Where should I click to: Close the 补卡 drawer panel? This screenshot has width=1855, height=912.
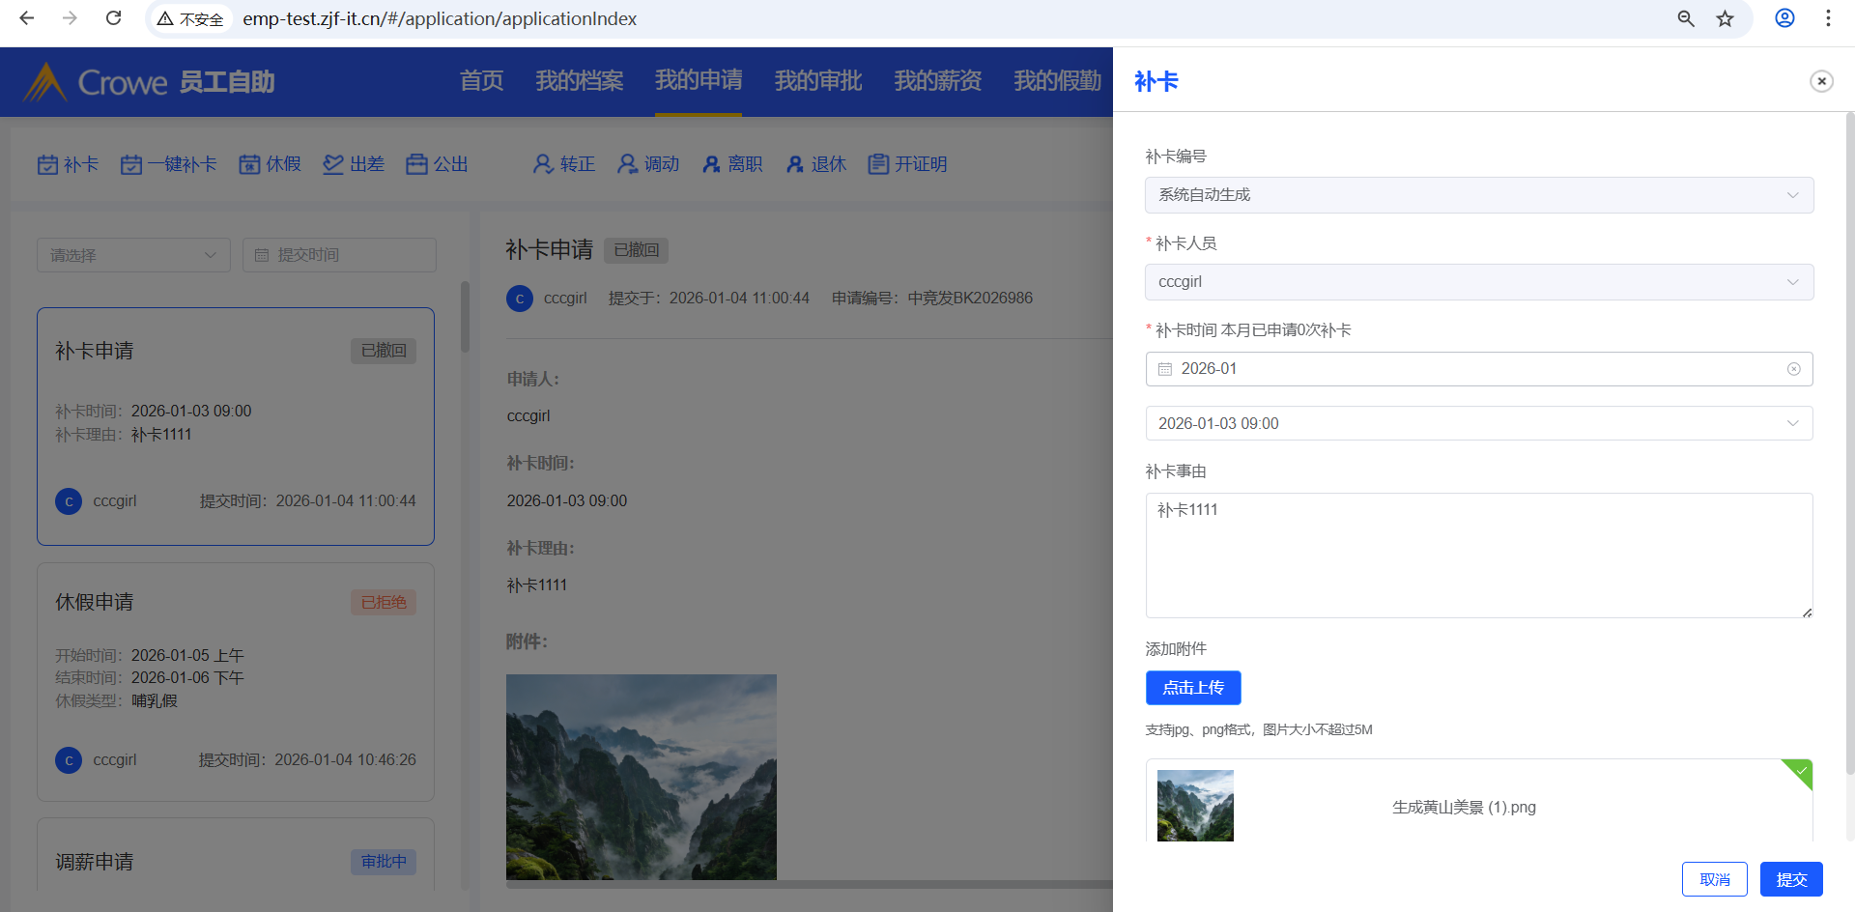1821,81
